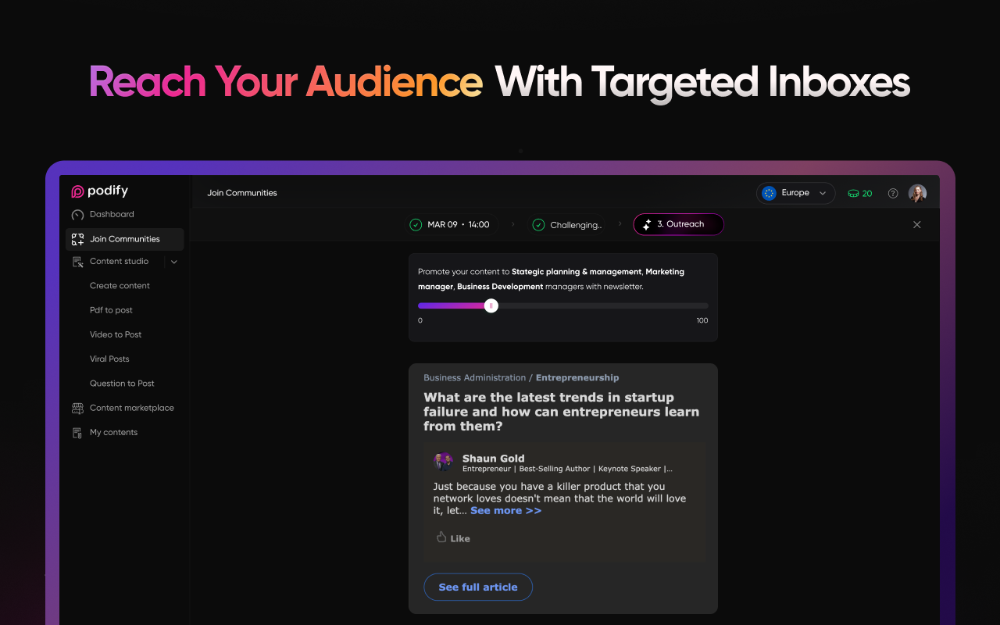Select Join Communities in sidebar
The height and width of the screenshot is (625, 1000).
pyautogui.click(x=124, y=239)
